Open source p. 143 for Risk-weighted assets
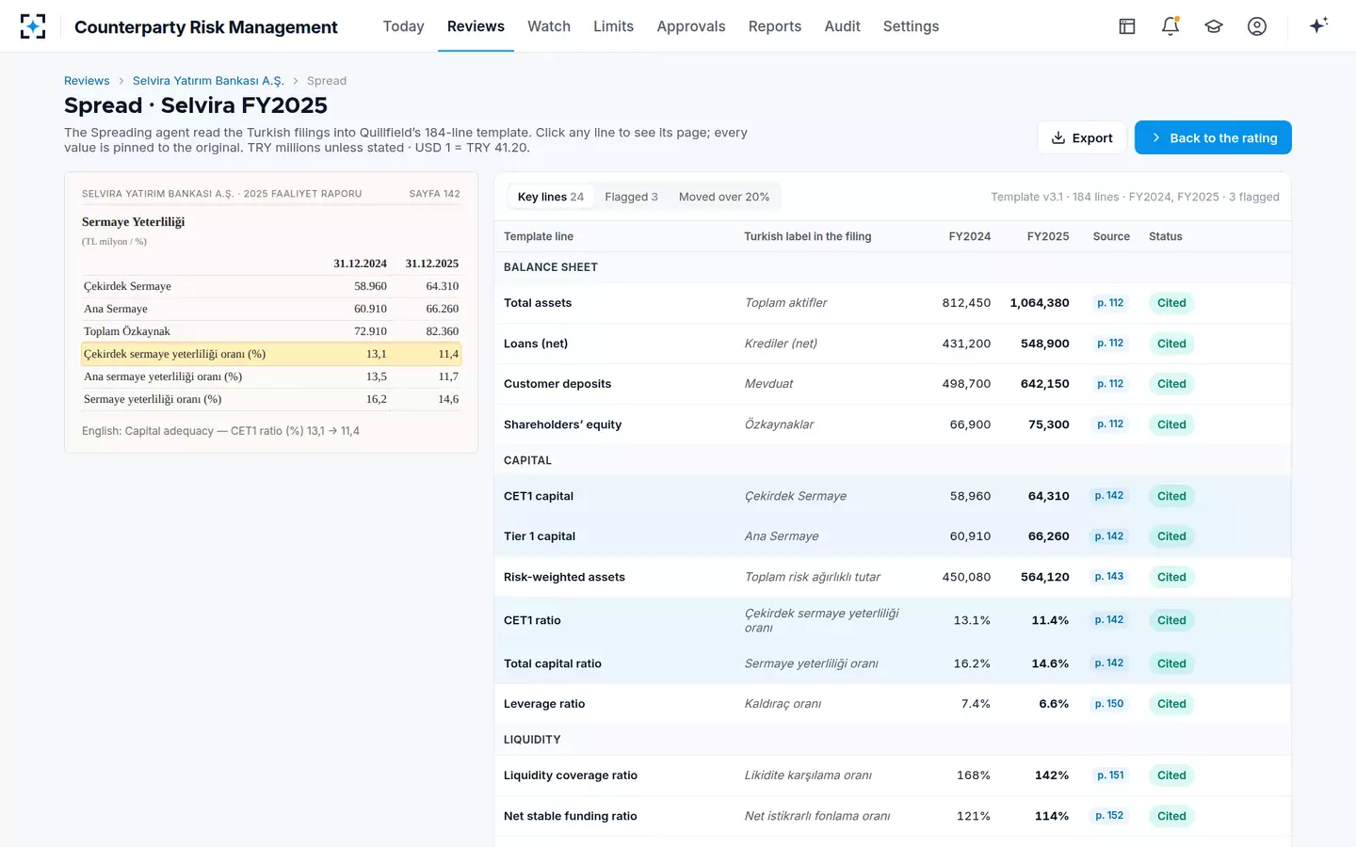 [x=1109, y=577]
